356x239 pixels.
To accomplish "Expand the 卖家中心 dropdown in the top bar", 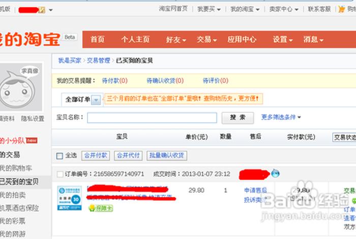I will 284,9.
